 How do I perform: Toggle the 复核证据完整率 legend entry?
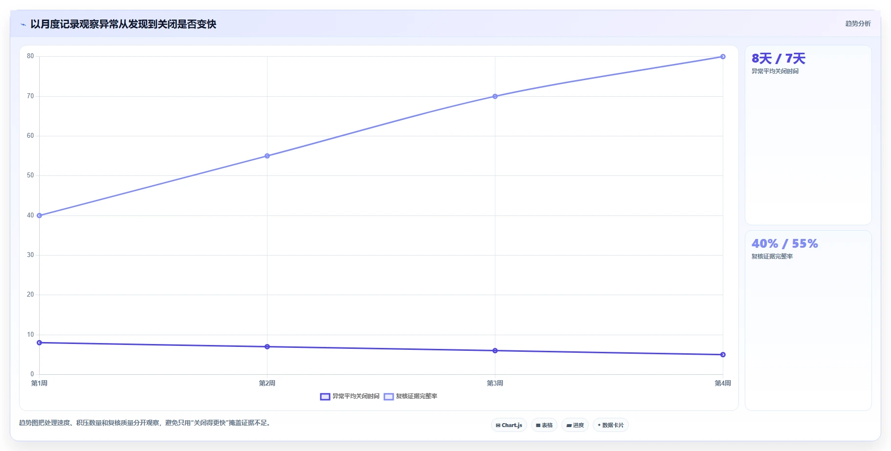tap(410, 396)
